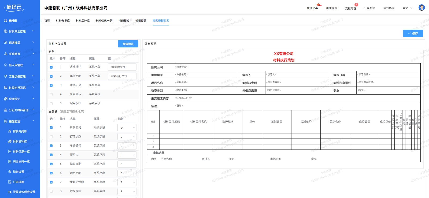The height and width of the screenshot is (198, 429).
Task: Uncheck the 表头描述 header row checkbox
Action: pos(51,67)
